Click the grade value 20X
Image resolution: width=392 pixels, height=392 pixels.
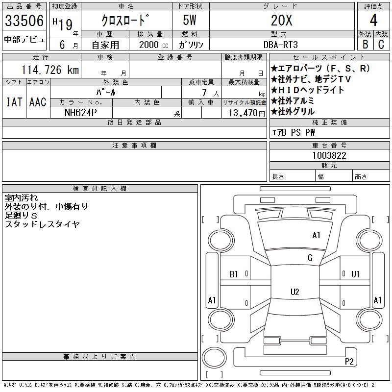coord(281,20)
